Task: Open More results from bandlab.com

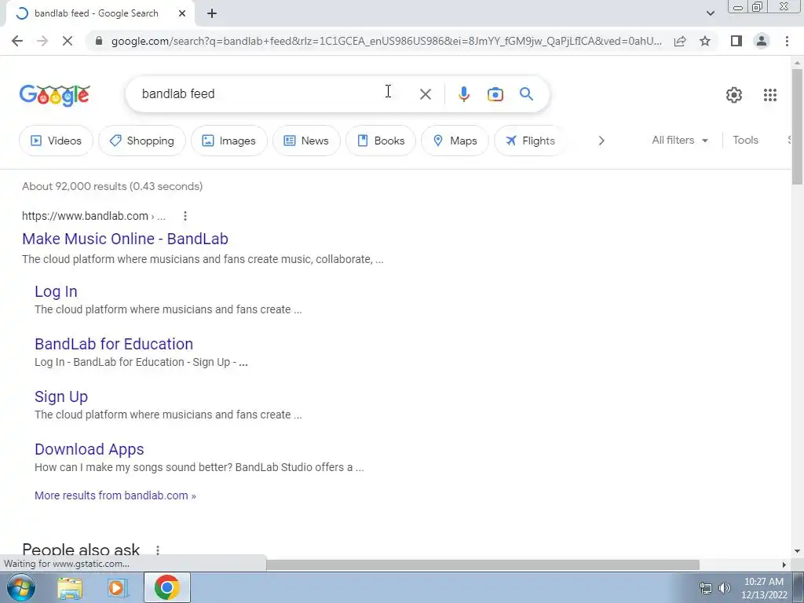Action: 115,495
